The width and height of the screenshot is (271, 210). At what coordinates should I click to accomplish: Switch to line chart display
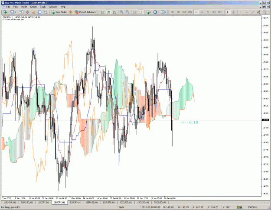(x=114, y=12)
